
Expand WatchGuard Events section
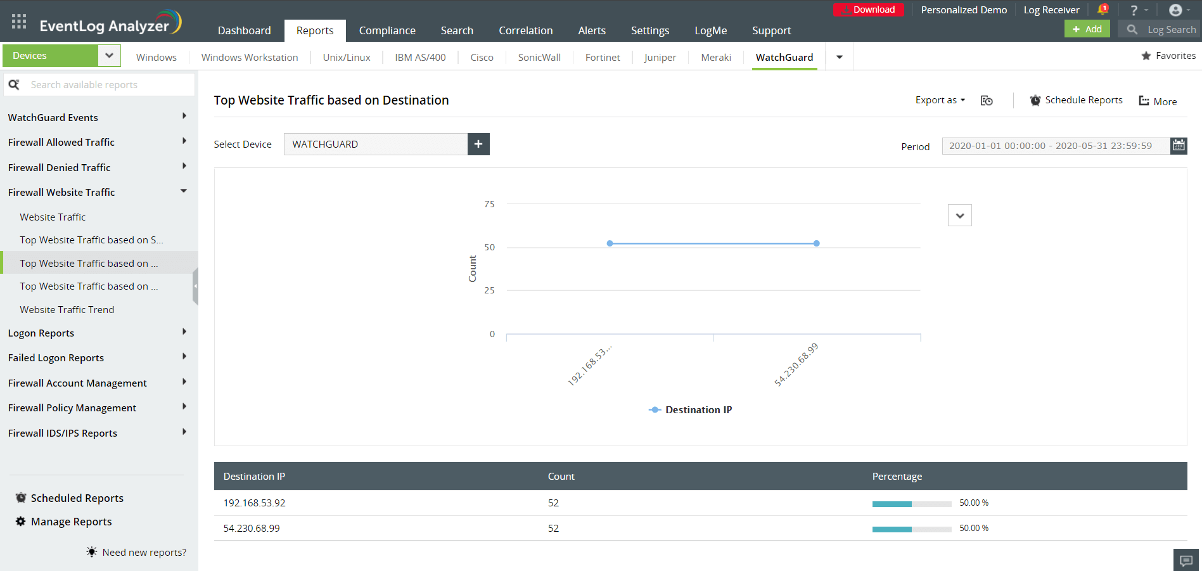tap(184, 116)
